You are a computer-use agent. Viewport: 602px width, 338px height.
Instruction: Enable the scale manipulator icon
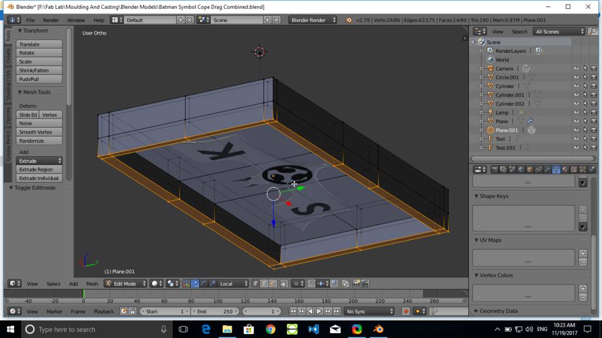[x=212, y=283]
